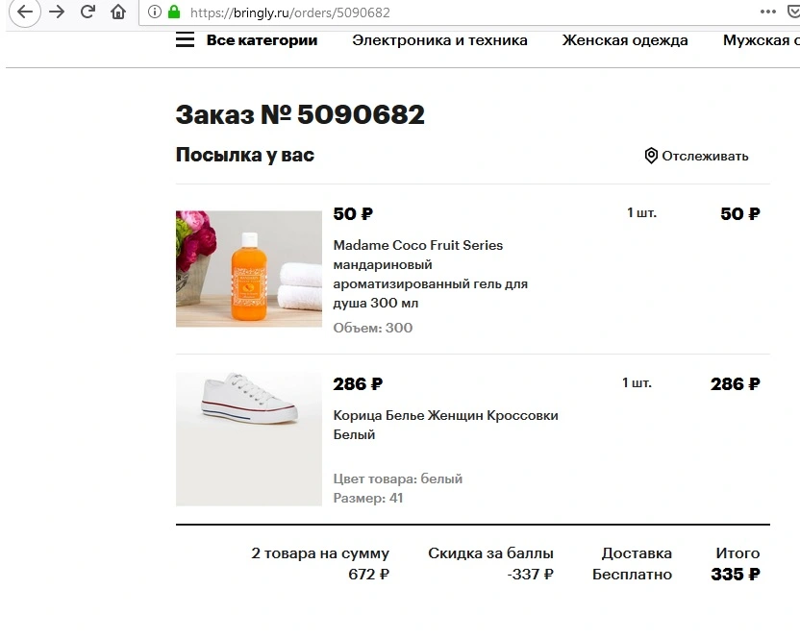Click the Размер: 41 attribute
The image size is (800, 638).
(368, 499)
